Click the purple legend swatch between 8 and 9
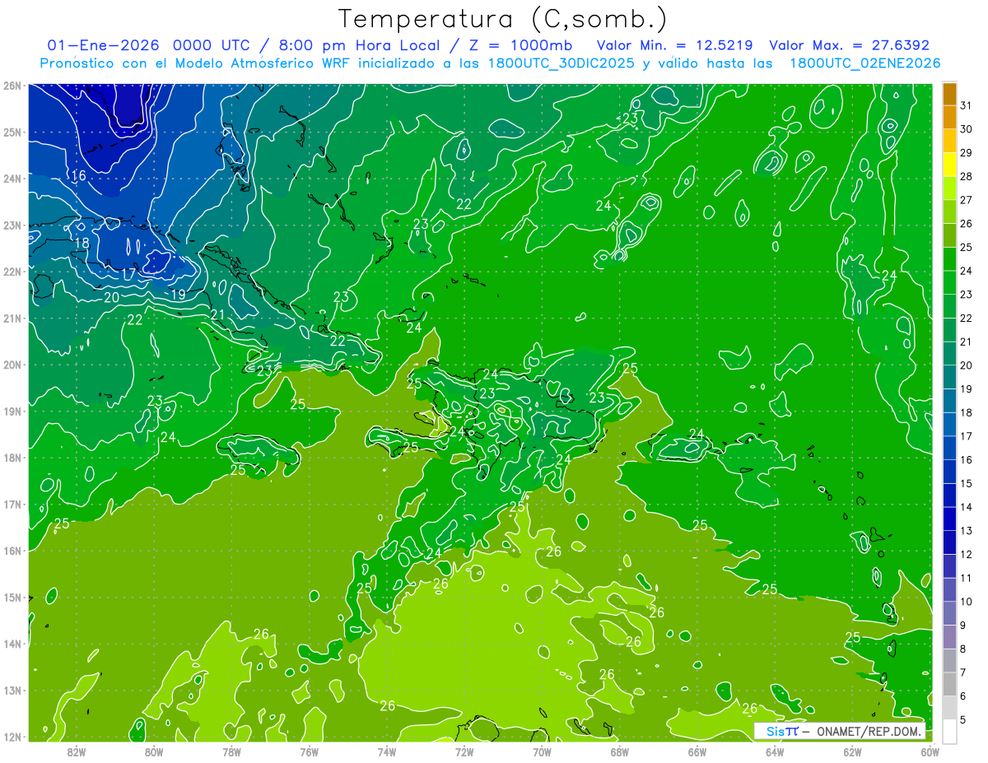988x763 pixels. (x=949, y=637)
